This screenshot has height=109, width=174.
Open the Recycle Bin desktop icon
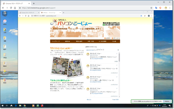coord(5,13)
